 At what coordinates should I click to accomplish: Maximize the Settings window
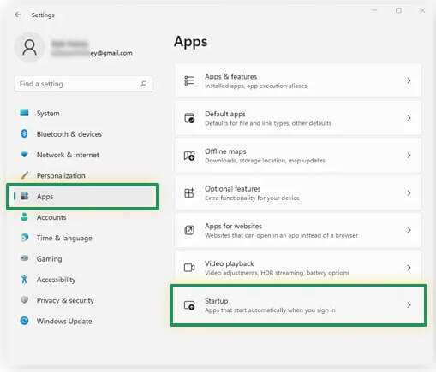pos(398,10)
